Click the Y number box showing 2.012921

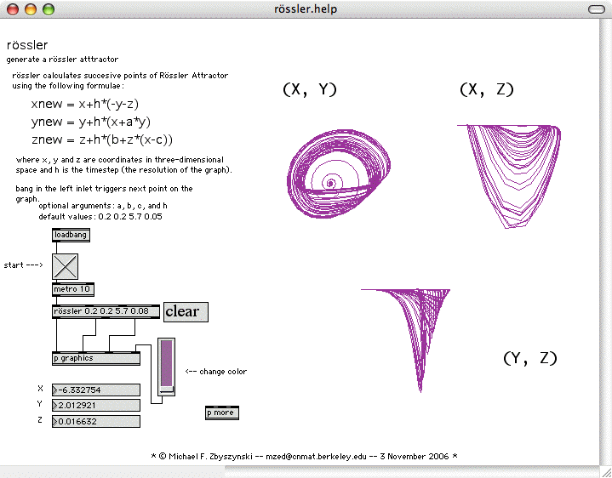pos(96,406)
